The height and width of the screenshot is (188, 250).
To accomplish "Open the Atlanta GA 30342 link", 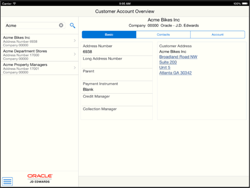I will [x=175, y=73].
